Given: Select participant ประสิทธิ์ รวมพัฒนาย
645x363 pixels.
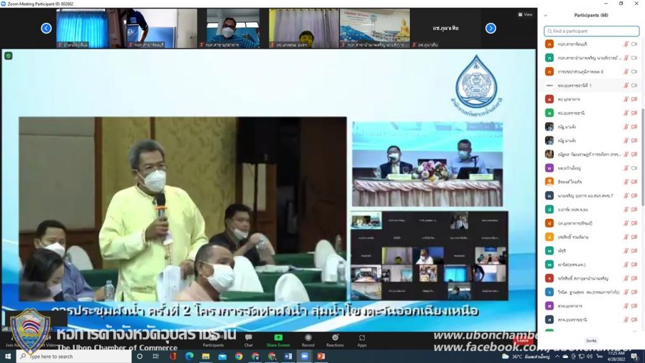Looking at the screenshot, I should tap(591, 237).
